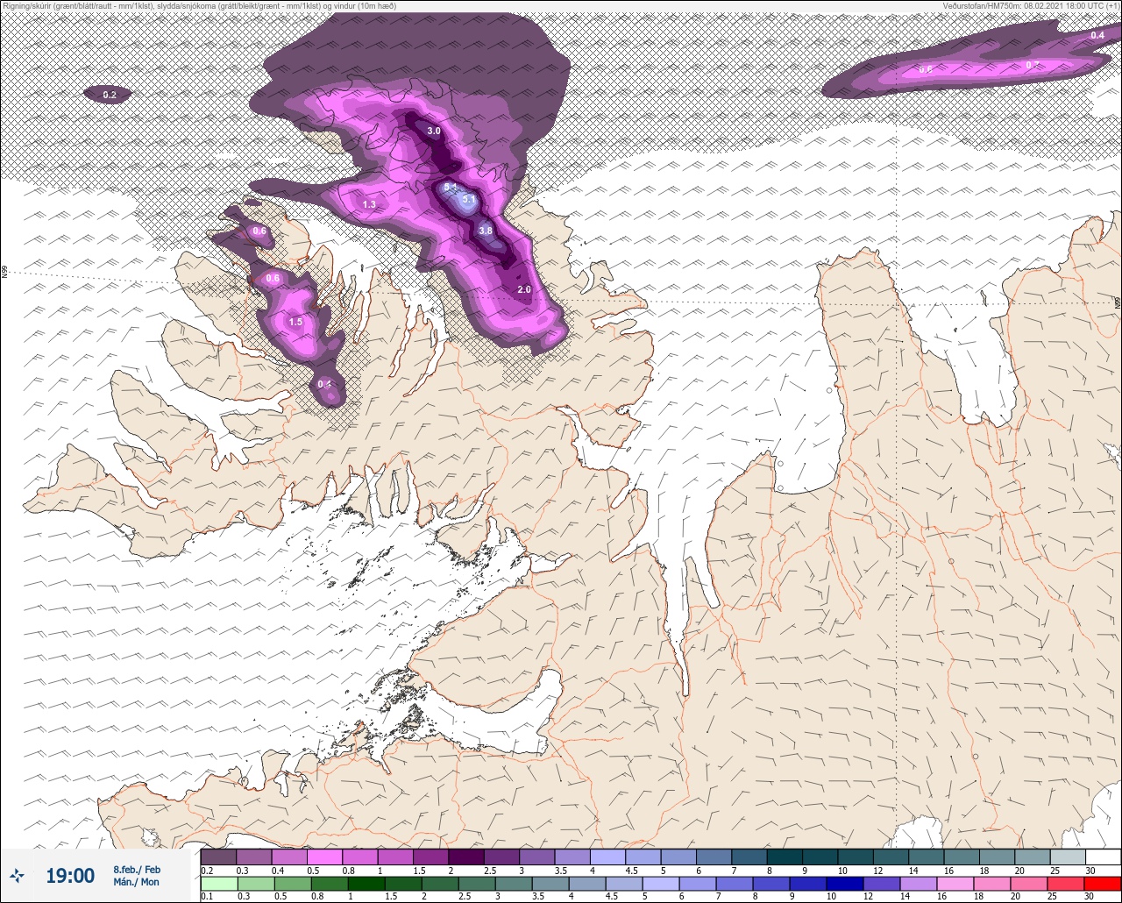The height and width of the screenshot is (903, 1122).
Task: Select the pale green 0.1 swatch in lower legend row
Action: click(x=219, y=884)
